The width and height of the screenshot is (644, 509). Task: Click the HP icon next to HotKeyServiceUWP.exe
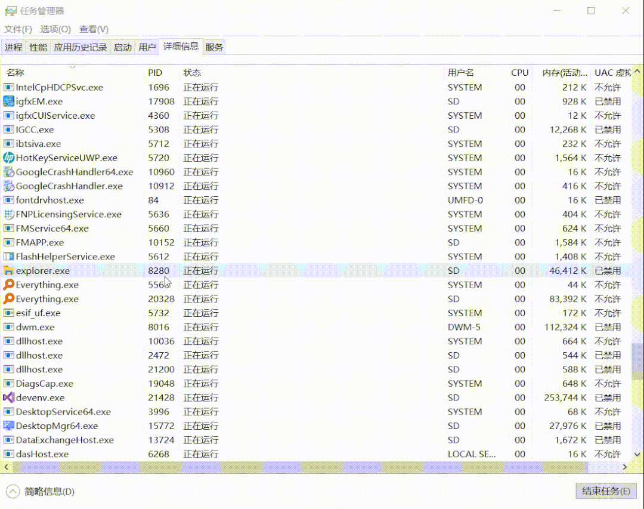point(8,158)
